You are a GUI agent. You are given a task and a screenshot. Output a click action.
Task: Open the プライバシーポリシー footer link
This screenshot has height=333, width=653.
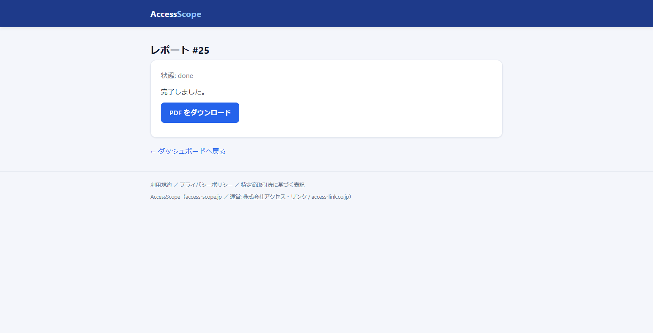point(206,185)
